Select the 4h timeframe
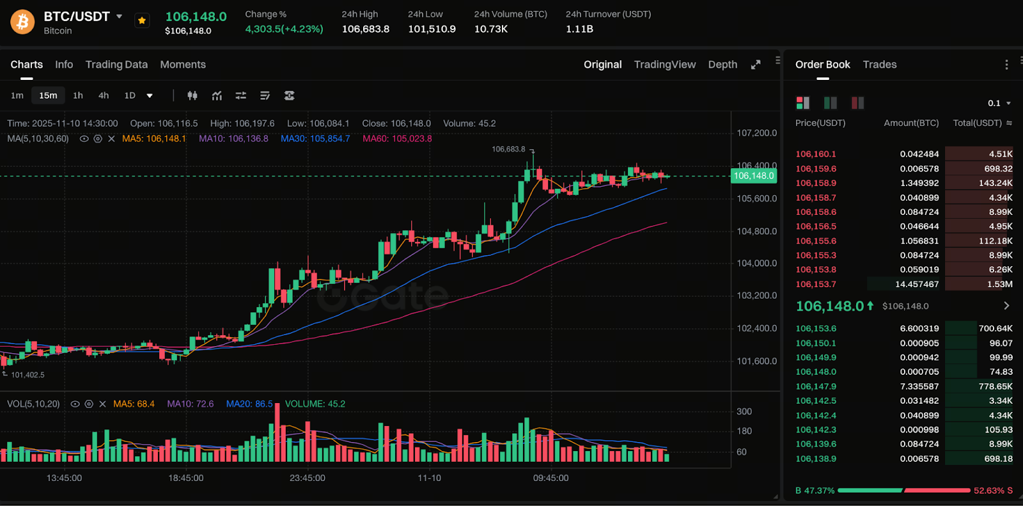 pyautogui.click(x=104, y=95)
